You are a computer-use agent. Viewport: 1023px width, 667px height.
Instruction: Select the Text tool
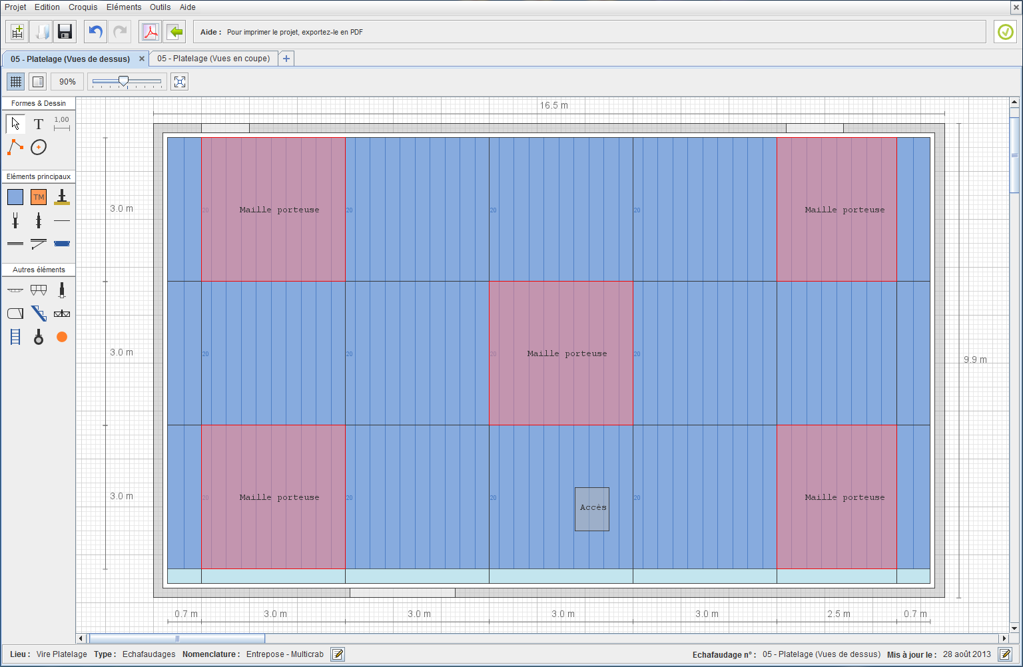click(39, 124)
